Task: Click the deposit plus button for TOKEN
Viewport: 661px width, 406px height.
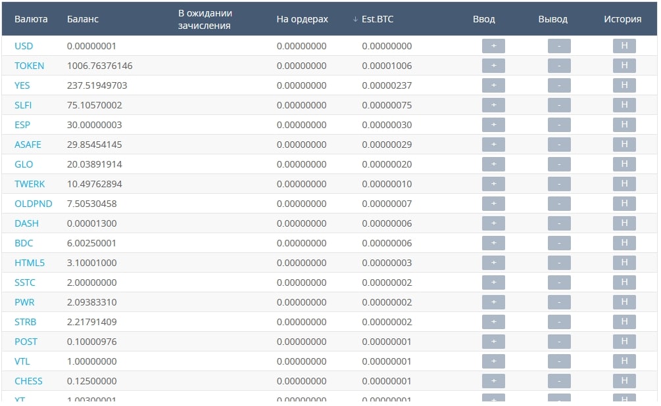Action: pyautogui.click(x=493, y=66)
